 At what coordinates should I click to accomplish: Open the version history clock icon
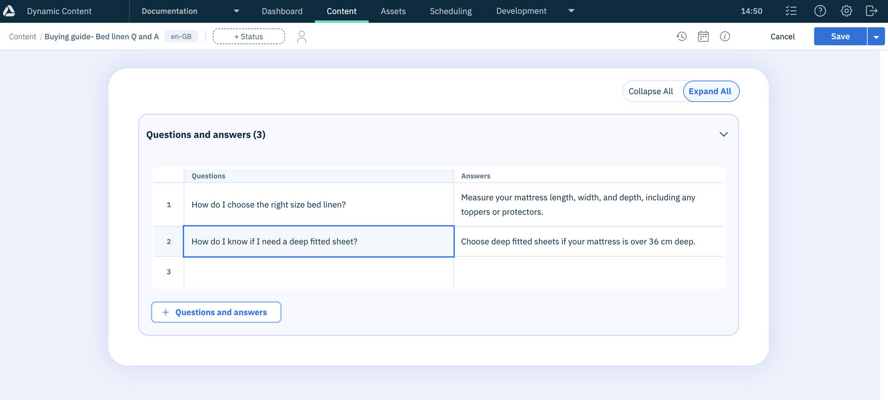[681, 36]
